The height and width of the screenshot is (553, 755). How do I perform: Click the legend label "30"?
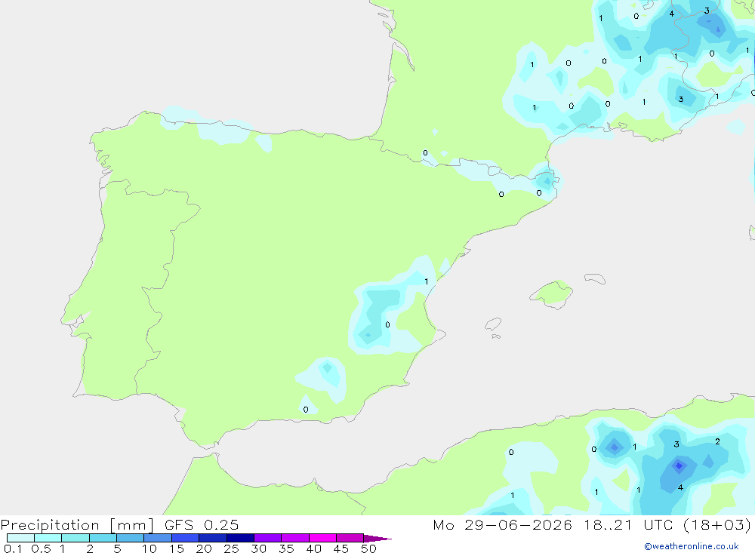(x=258, y=548)
